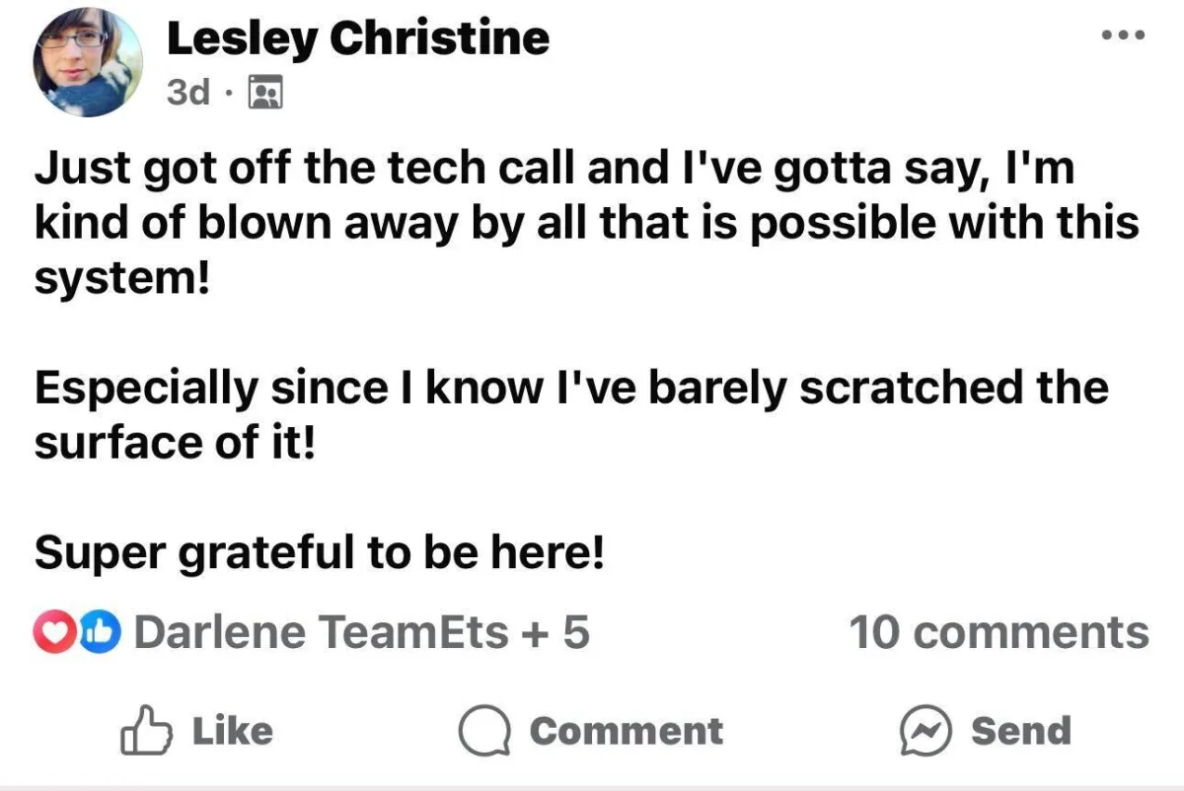Click the Comment speech bubble icon

point(482,731)
